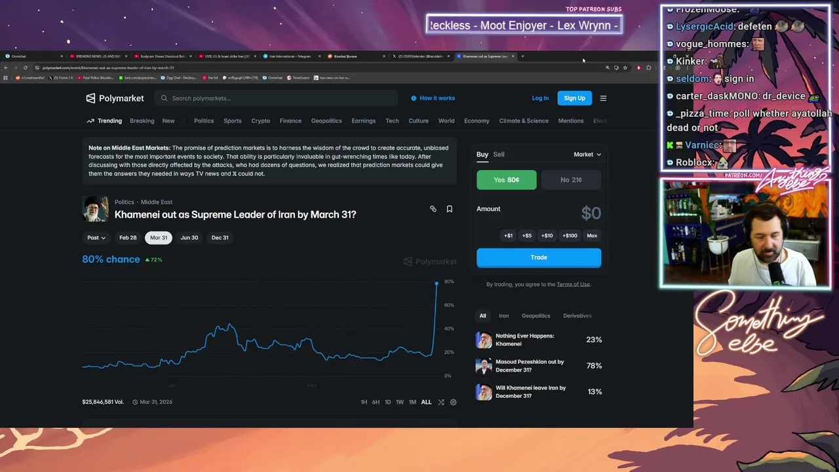Image resolution: width=839 pixels, height=472 pixels.
Task: Filter related markets by All
Action: pos(482,316)
